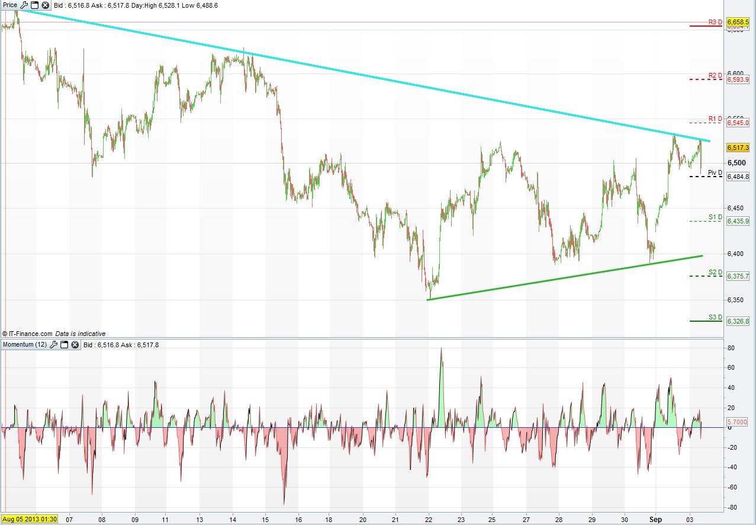756x525 pixels.
Task: Close the Price chart panel
Action: [x=45, y=5]
